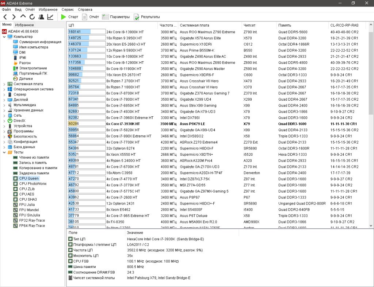Expand the Хранение данных tree node
This screenshot has height=287, width=374.
[x=4, y=110]
